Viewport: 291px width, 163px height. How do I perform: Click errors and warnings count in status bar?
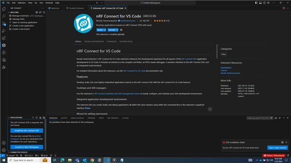pyautogui.click(x=29, y=156)
